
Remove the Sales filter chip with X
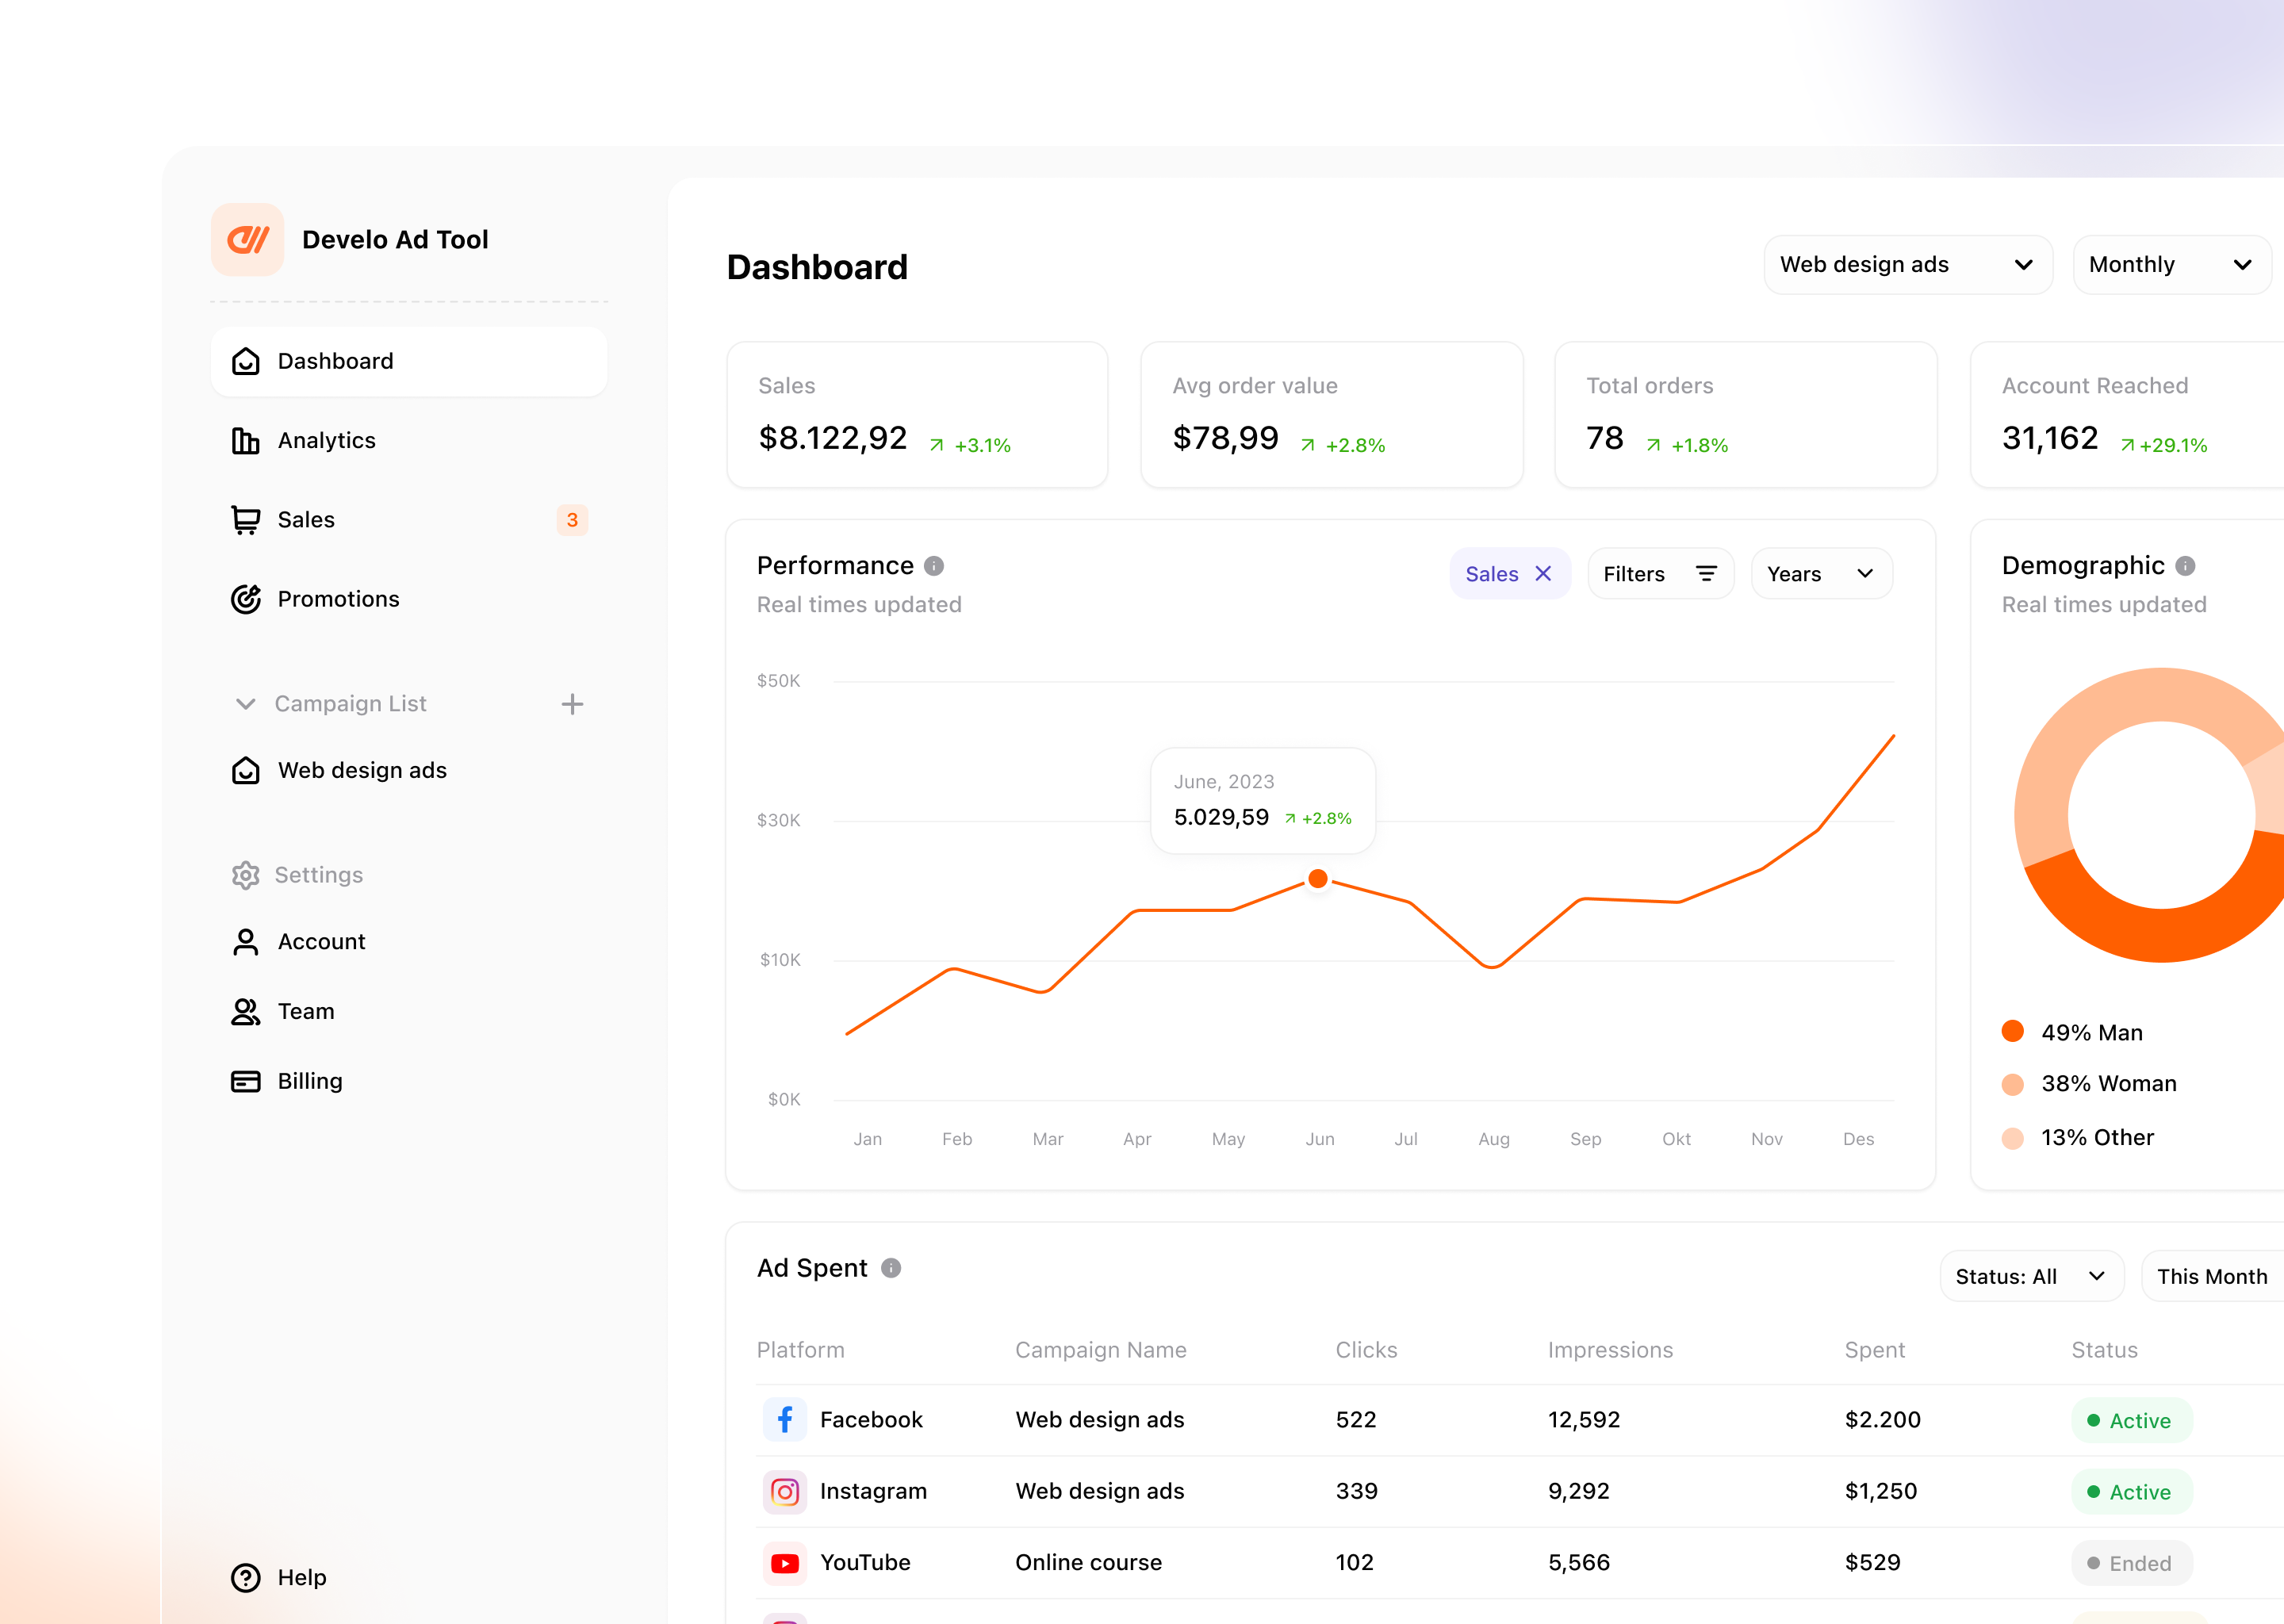tap(1543, 573)
